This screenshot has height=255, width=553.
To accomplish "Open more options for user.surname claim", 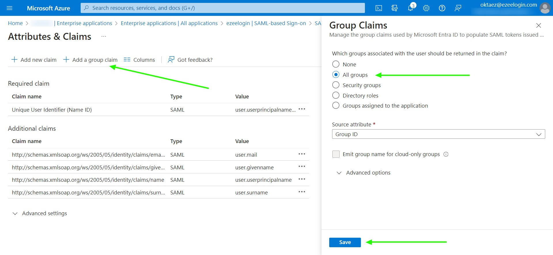I will click(x=302, y=192).
